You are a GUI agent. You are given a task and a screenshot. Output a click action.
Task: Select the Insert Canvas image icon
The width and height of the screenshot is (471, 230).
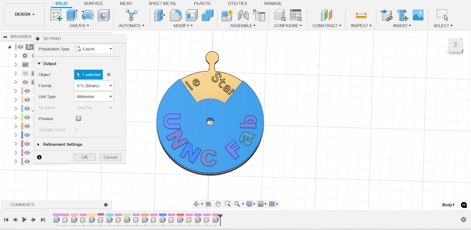pos(418,15)
